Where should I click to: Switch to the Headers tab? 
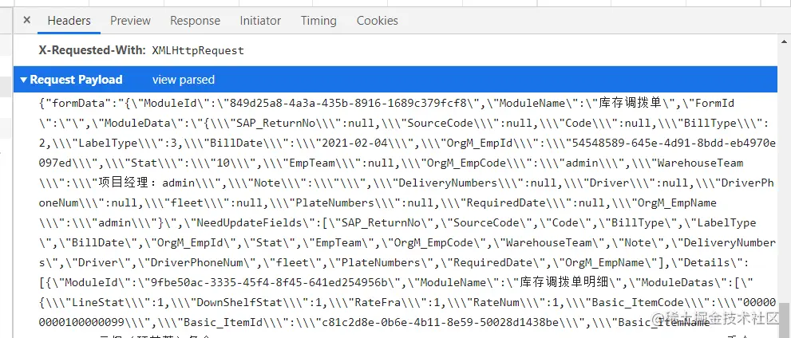69,21
